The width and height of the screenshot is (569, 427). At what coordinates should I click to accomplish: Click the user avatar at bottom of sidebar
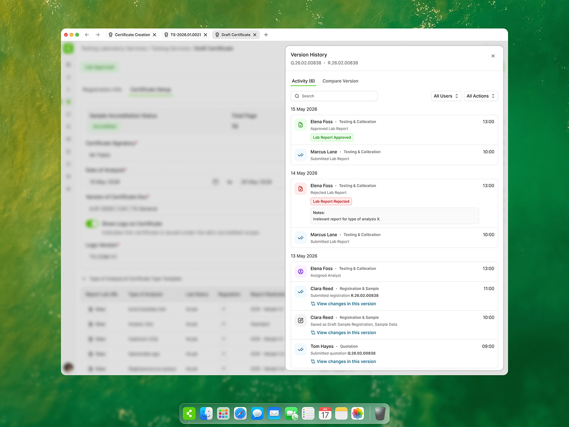pyautogui.click(x=68, y=367)
